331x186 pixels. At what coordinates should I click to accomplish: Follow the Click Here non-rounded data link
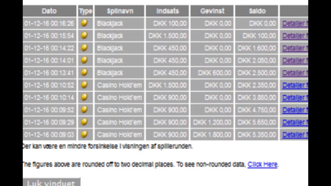click(262, 164)
